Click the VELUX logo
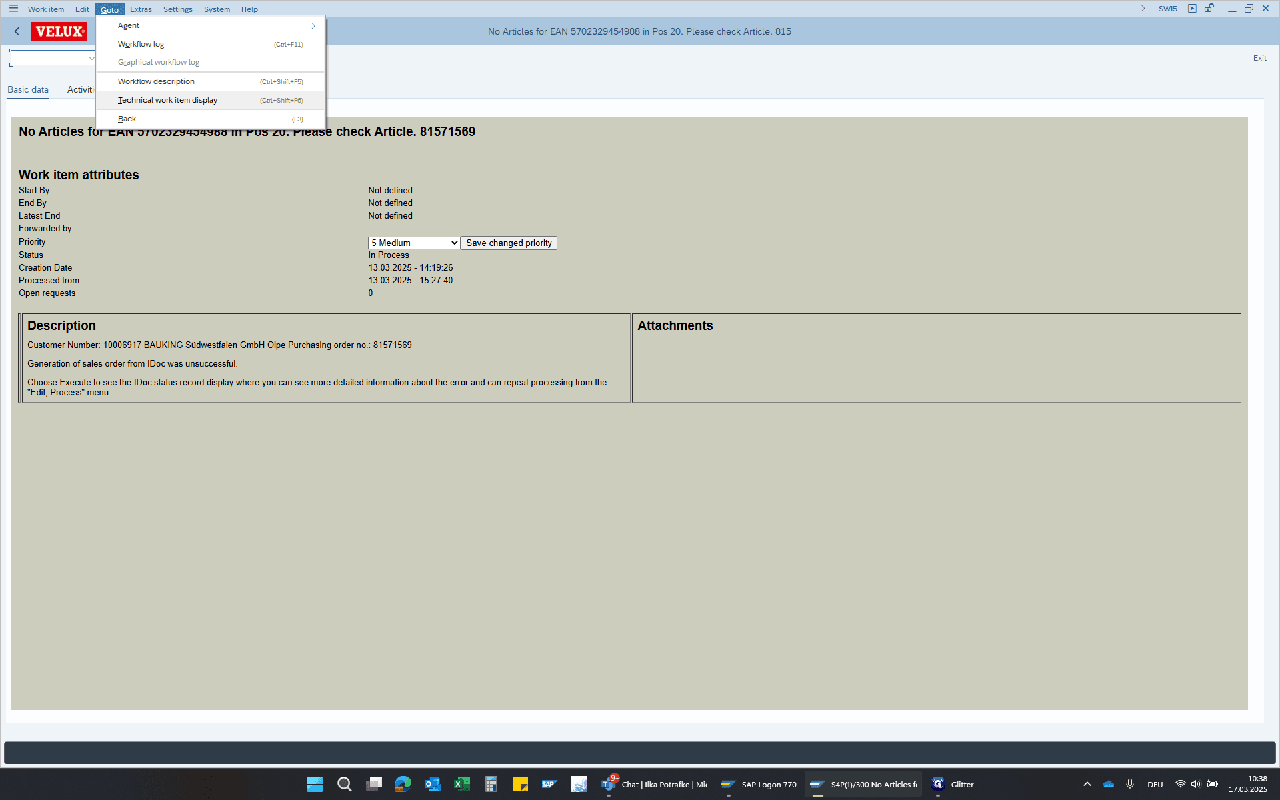 tap(59, 31)
